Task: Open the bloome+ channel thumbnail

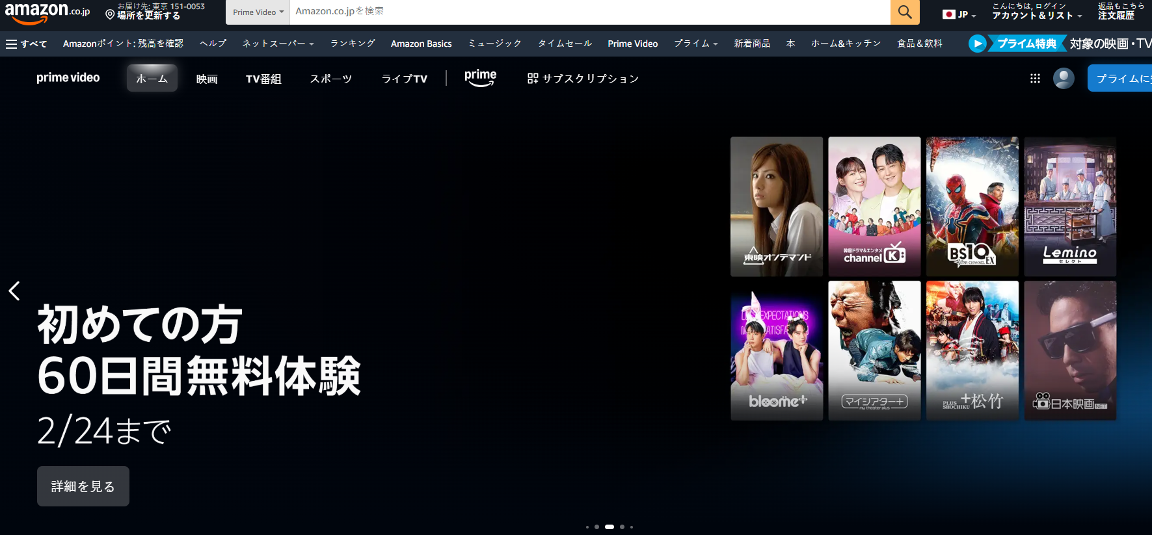Action: [777, 350]
